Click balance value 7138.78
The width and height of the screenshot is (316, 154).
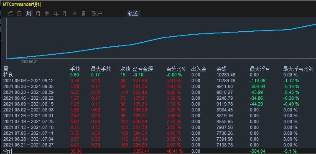(x=224, y=145)
